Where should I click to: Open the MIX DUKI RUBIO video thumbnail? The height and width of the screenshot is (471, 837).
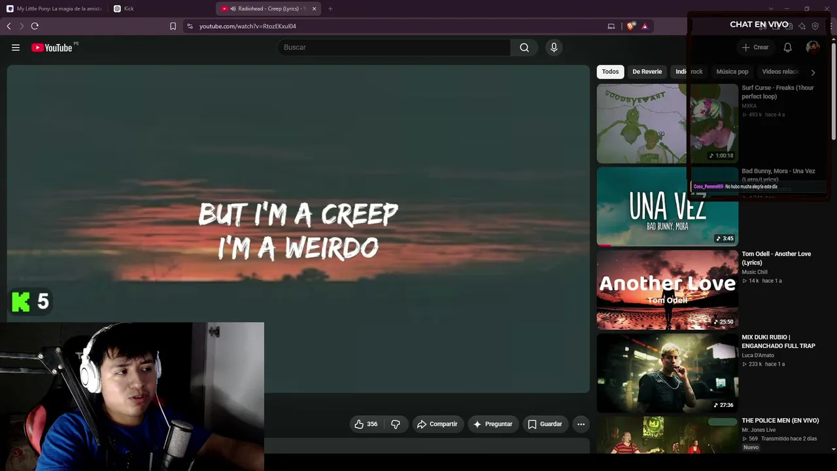click(x=667, y=373)
